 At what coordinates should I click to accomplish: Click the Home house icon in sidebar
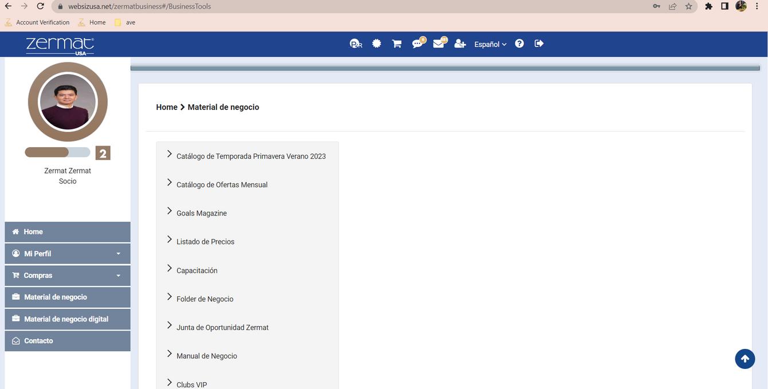[x=15, y=231]
